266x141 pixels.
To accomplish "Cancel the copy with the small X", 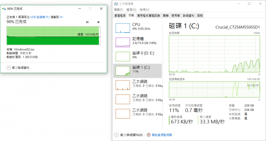I will pos(98,22).
